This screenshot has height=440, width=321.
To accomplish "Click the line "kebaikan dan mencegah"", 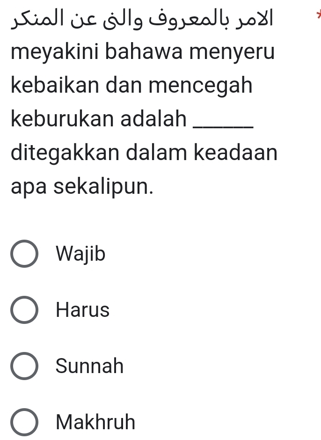I will click(131, 86).
